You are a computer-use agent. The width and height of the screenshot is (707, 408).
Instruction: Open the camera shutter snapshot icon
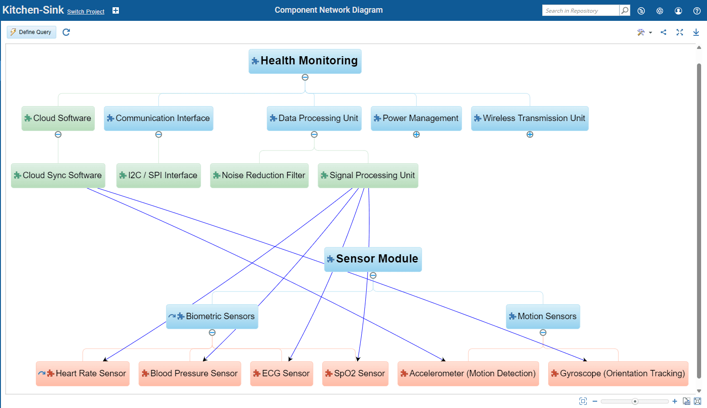point(660,11)
